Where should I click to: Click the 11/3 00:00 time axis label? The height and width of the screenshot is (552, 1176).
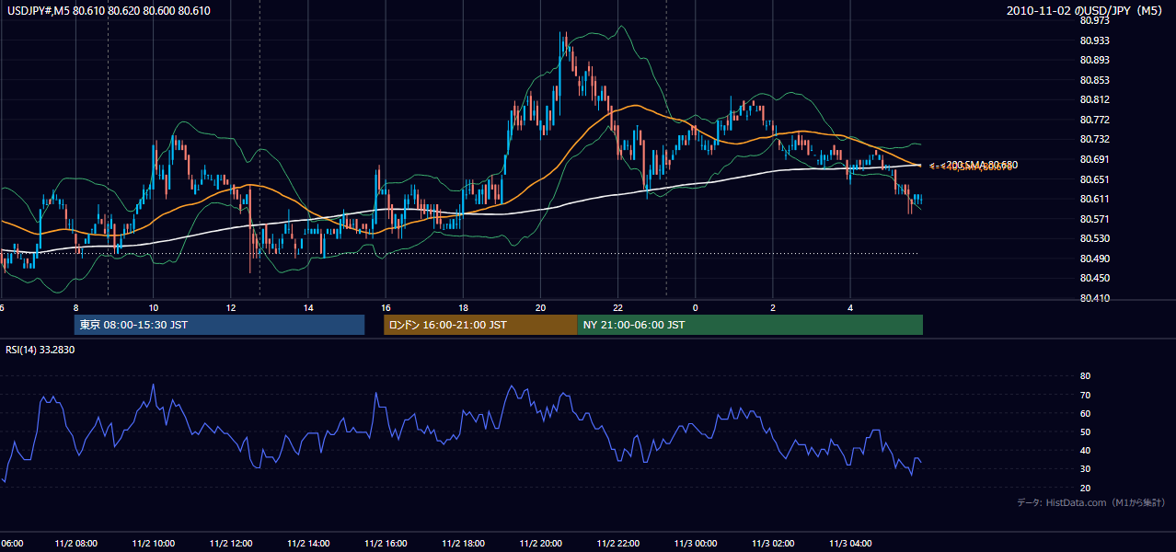coord(696,544)
